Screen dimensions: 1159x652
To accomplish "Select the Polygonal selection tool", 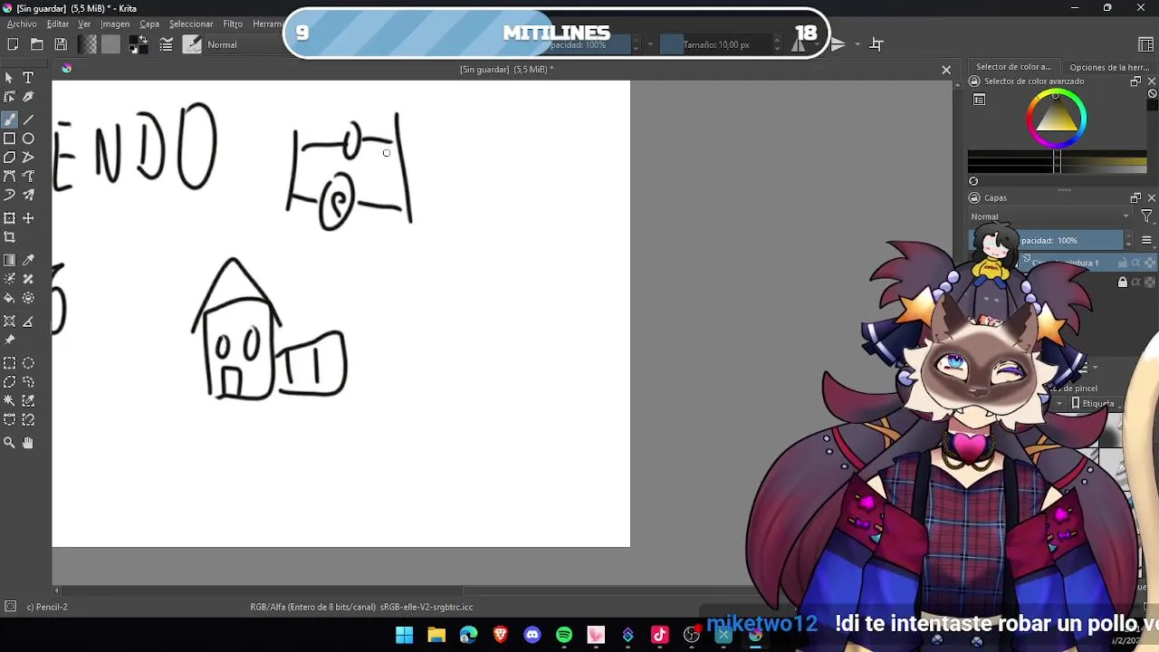I will coord(9,382).
